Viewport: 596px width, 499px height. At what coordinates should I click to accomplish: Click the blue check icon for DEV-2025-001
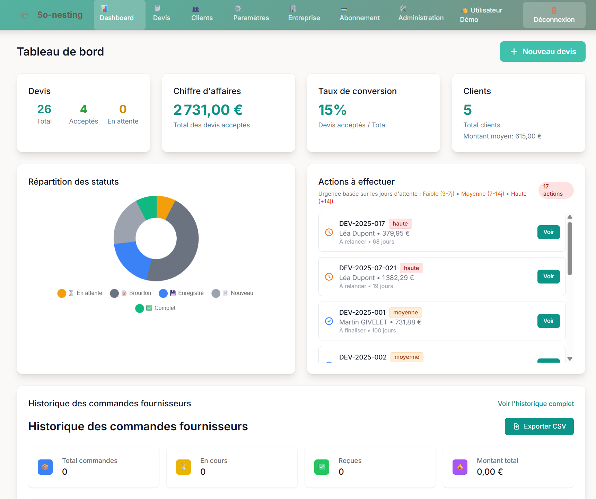pyautogui.click(x=329, y=321)
